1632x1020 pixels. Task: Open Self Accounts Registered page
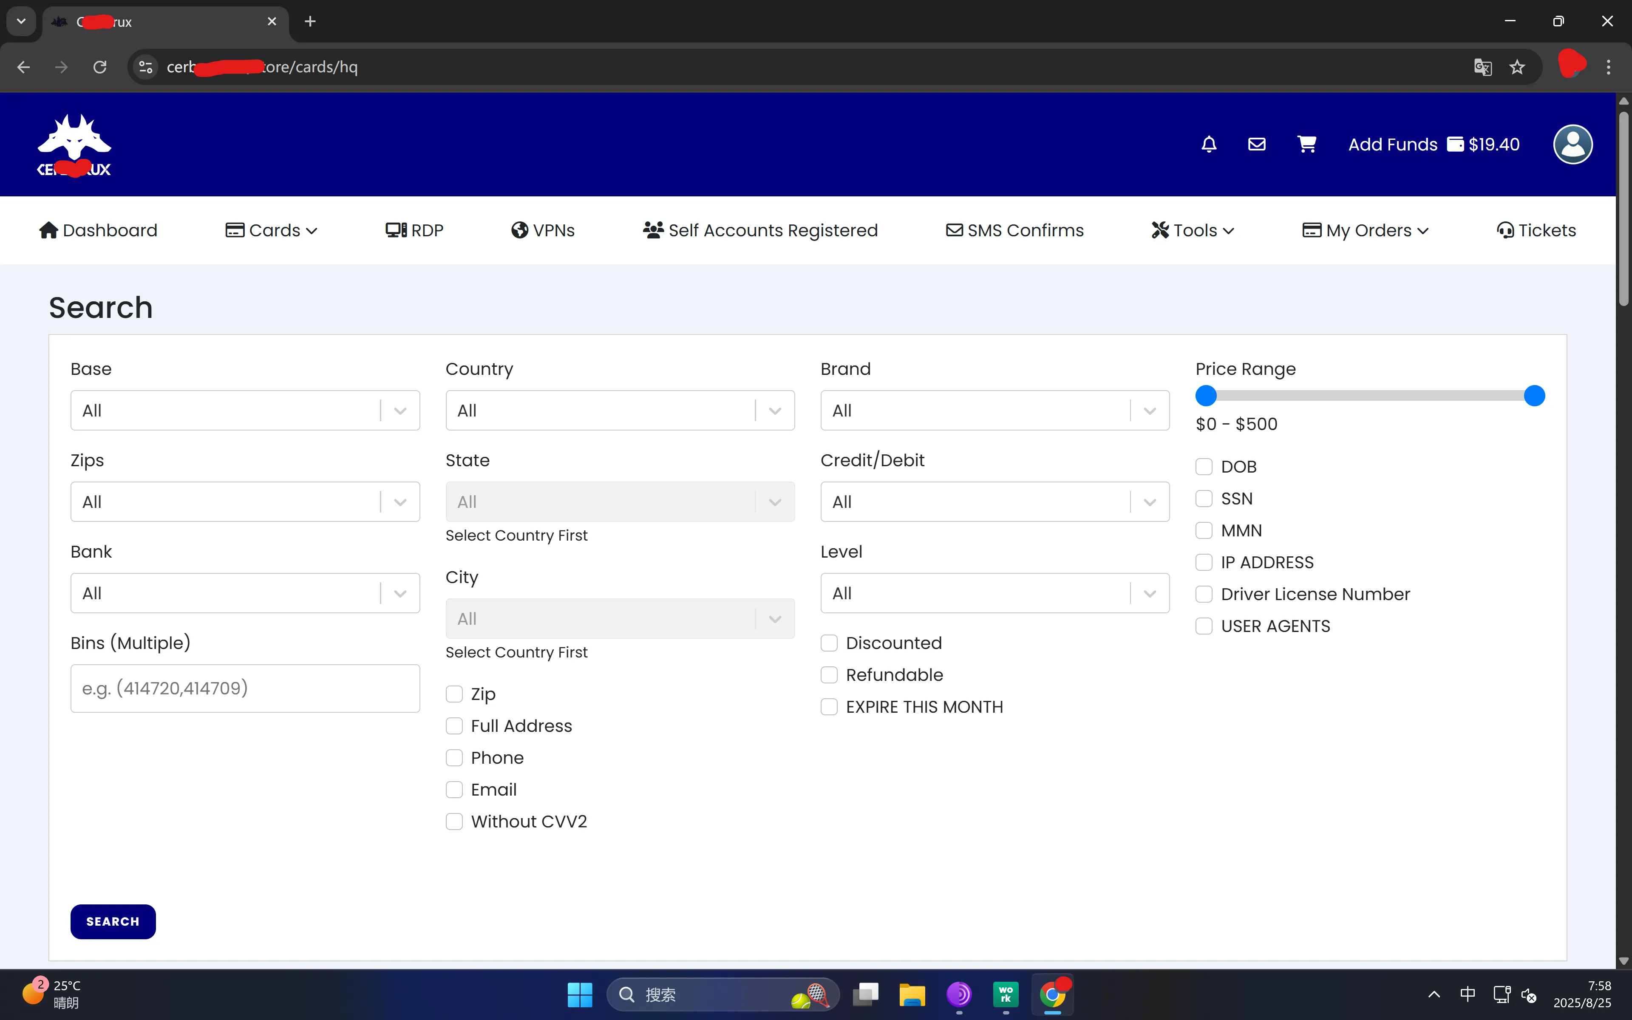click(760, 230)
